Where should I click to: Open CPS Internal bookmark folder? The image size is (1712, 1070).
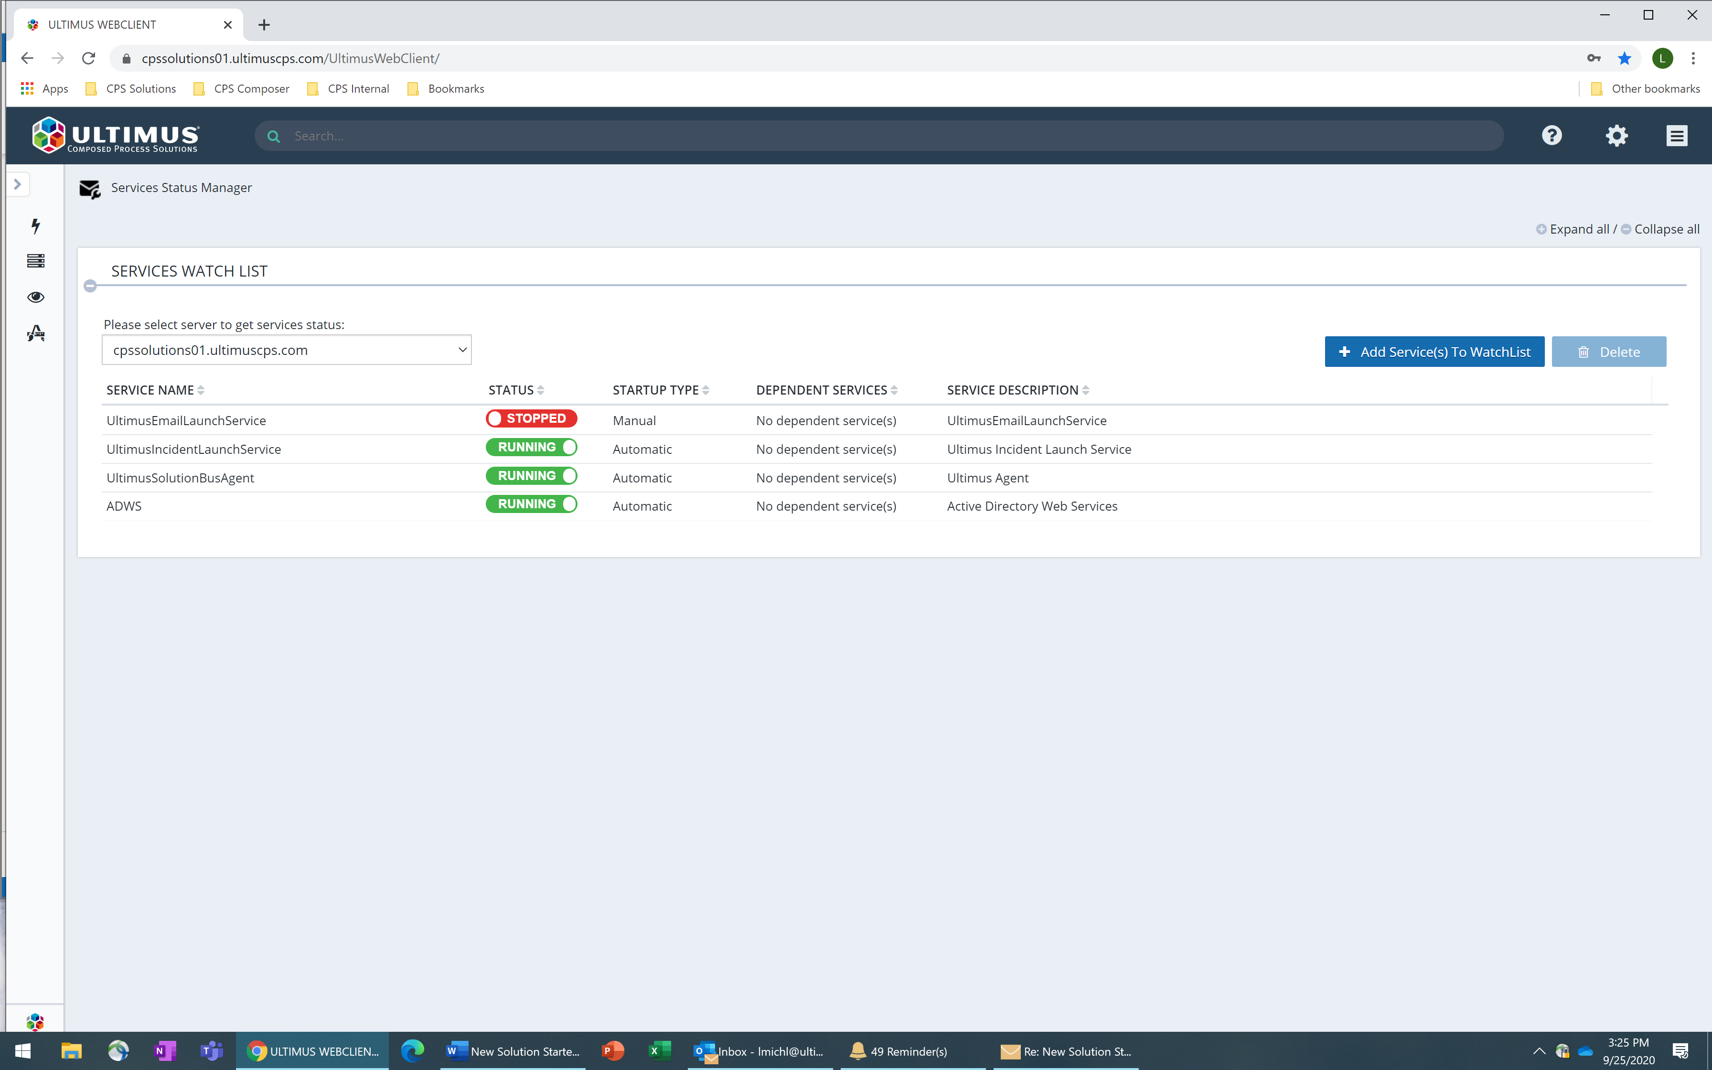(x=349, y=88)
